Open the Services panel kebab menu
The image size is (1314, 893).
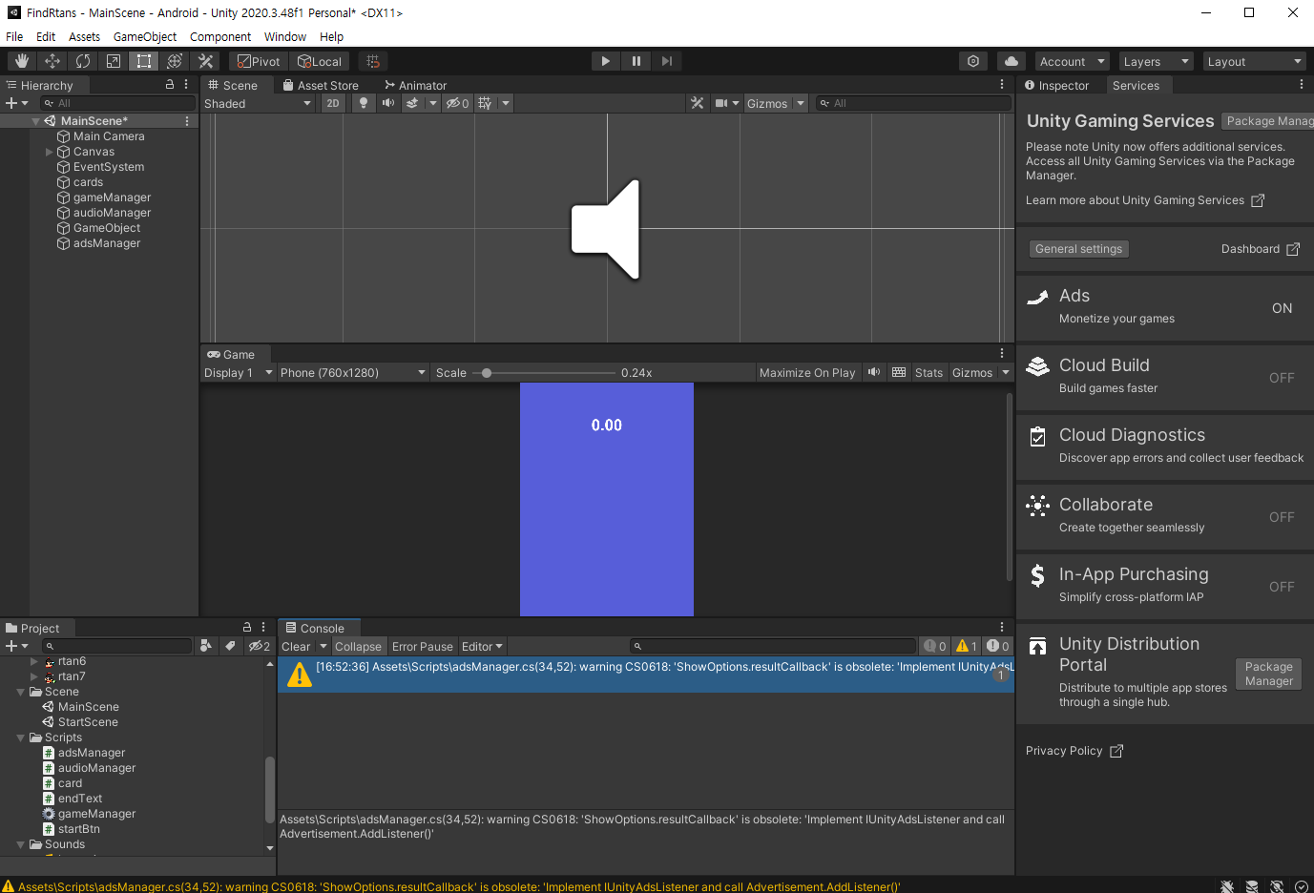[x=1302, y=85]
